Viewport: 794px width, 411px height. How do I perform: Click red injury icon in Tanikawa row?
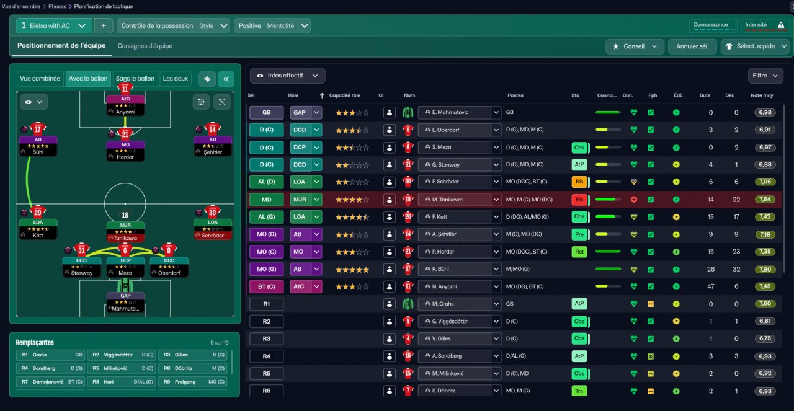click(x=633, y=200)
